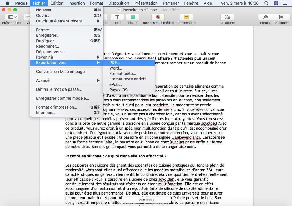Screen dimensions: 292x206
Task: Choose Format texte… export option
Action: click(129, 74)
